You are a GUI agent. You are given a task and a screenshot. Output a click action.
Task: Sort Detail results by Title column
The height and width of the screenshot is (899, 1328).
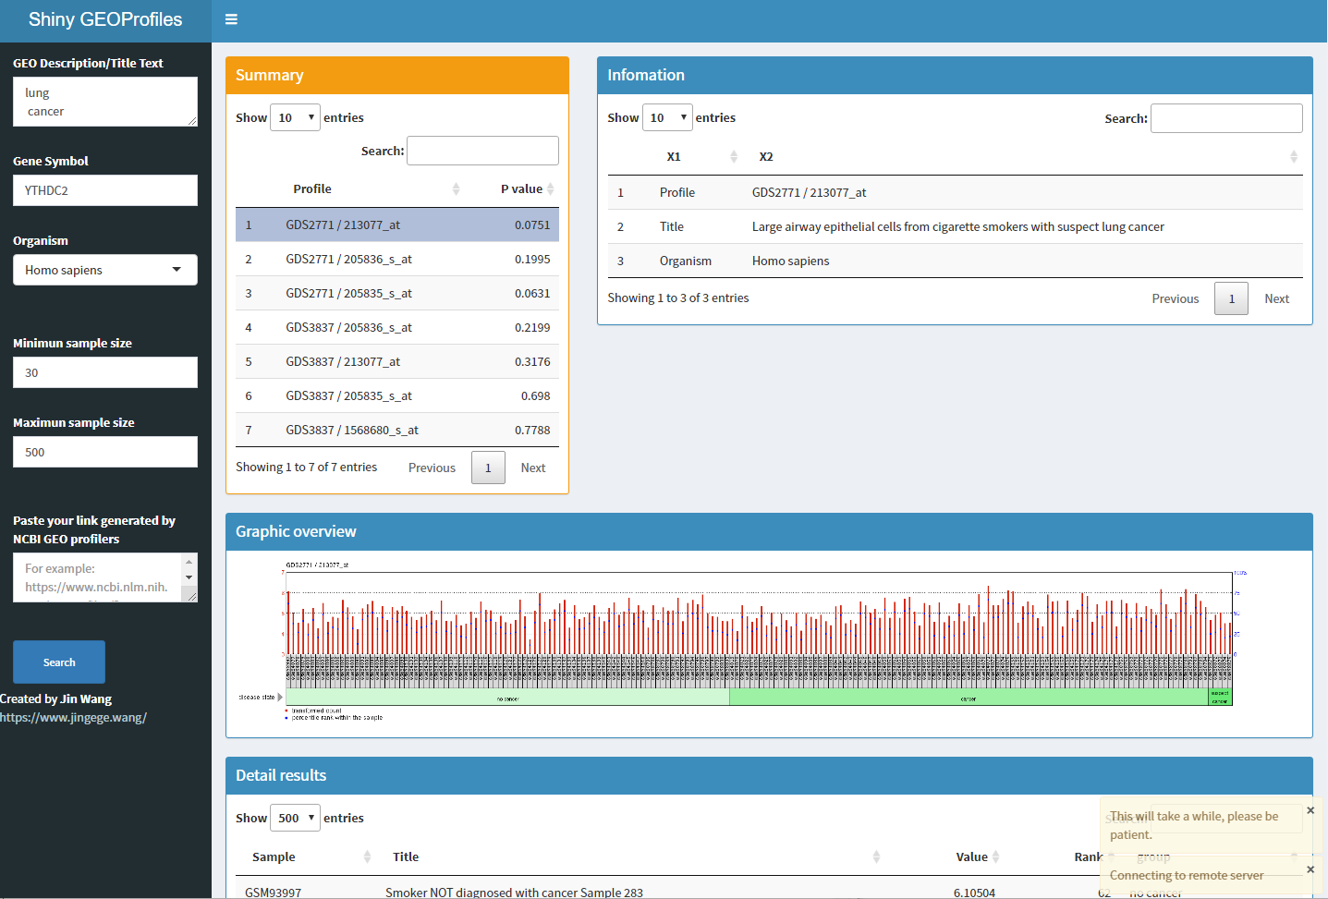tap(406, 856)
